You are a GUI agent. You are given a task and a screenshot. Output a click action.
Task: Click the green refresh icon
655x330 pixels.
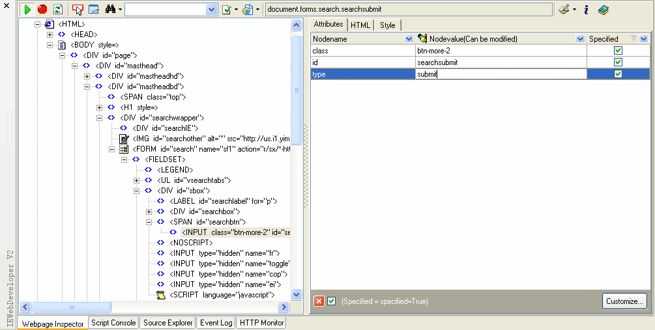58,10
